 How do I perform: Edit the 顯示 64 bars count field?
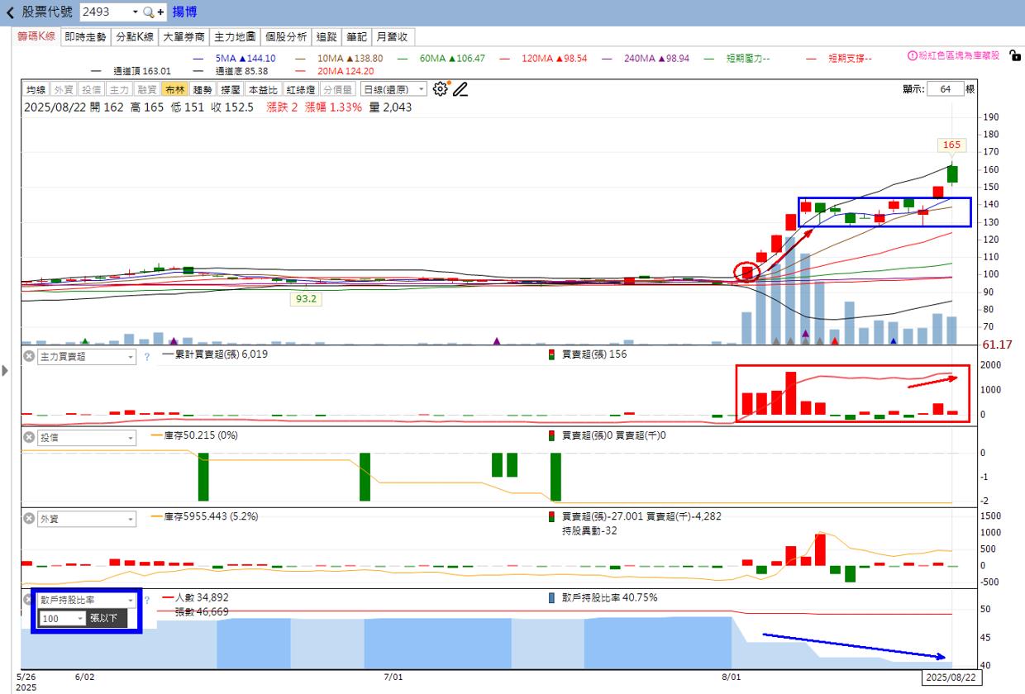point(945,89)
